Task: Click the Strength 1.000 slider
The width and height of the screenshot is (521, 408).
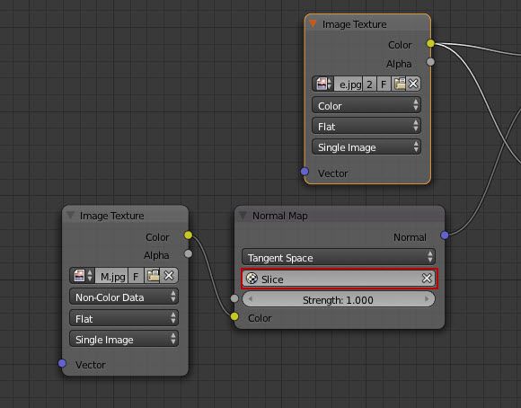Action: coord(339,300)
